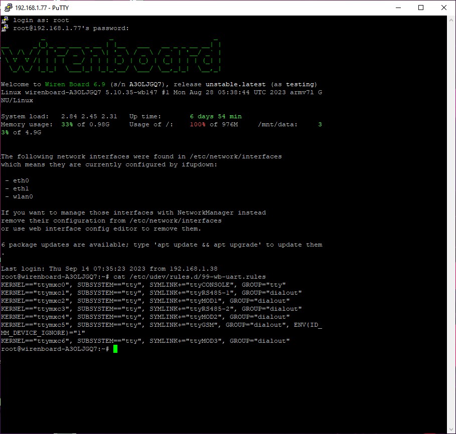
Task: Click the '192.168.1.77 - PuTTY' window title
Action: point(42,8)
